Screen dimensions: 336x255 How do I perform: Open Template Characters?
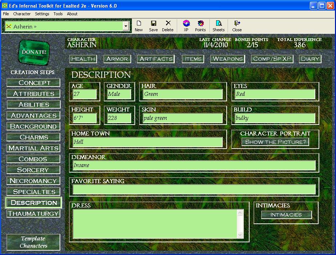coord(33,242)
